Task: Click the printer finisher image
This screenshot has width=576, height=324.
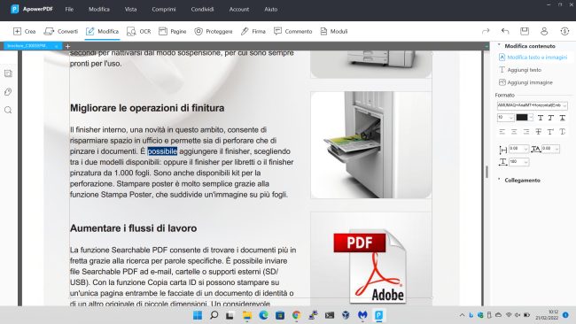Action: pos(371,145)
